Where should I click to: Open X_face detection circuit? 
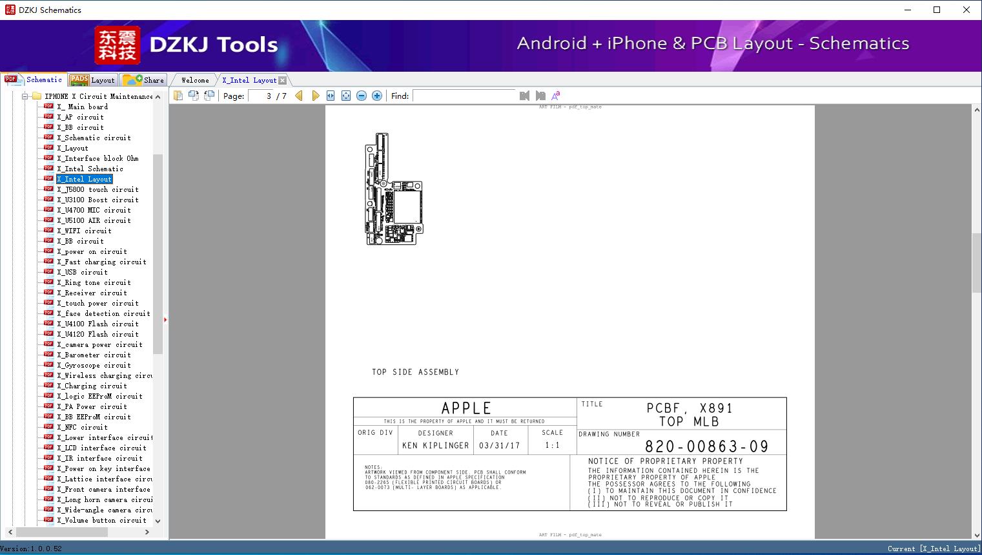103,313
